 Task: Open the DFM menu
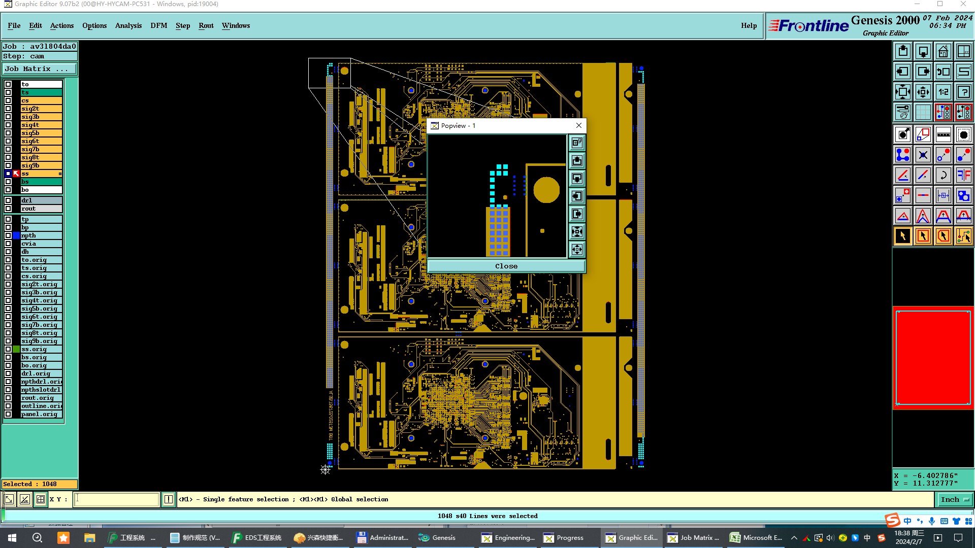pyautogui.click(x=158, y=25)
